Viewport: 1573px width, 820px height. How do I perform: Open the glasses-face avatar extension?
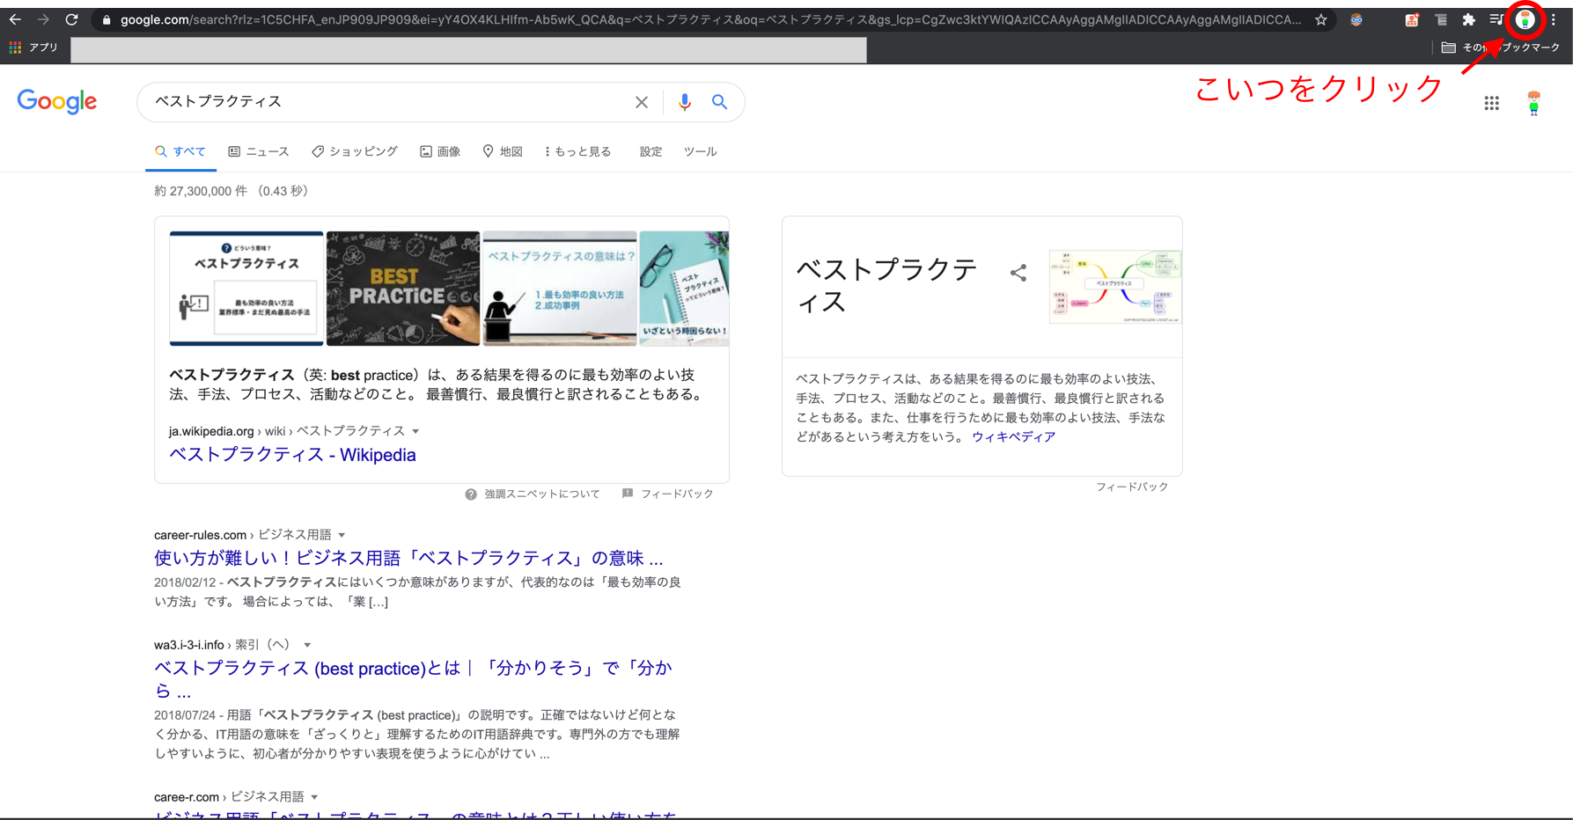point(1356,19)
